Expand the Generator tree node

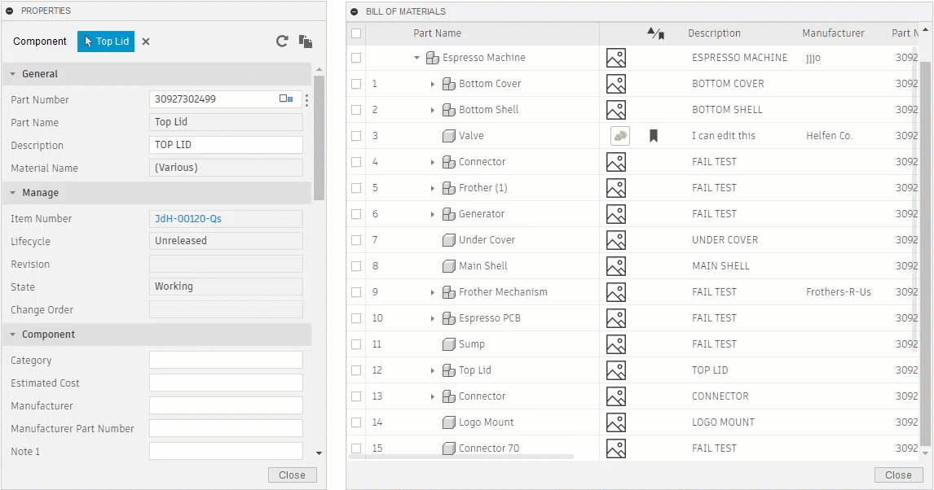[x=433, y=214]
